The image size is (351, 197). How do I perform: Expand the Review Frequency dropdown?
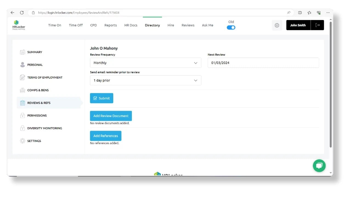tap(145, 63)
